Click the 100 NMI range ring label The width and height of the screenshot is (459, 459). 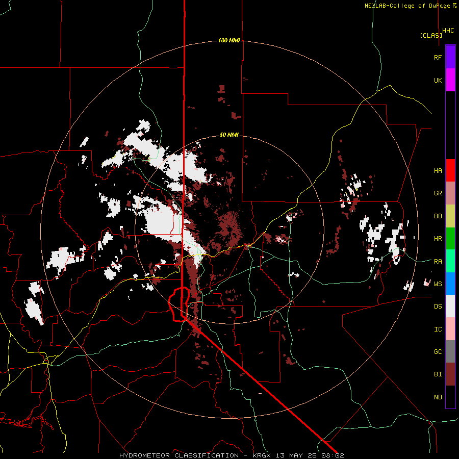(229, 40)
